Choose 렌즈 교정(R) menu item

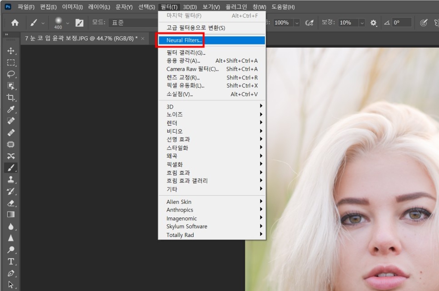[212, 78]
